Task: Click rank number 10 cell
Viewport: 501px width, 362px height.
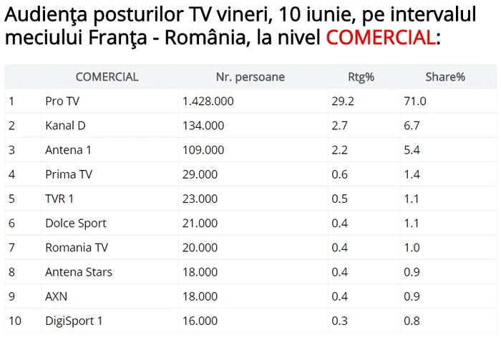Action: pyautogui.click(x=15, y=321)
